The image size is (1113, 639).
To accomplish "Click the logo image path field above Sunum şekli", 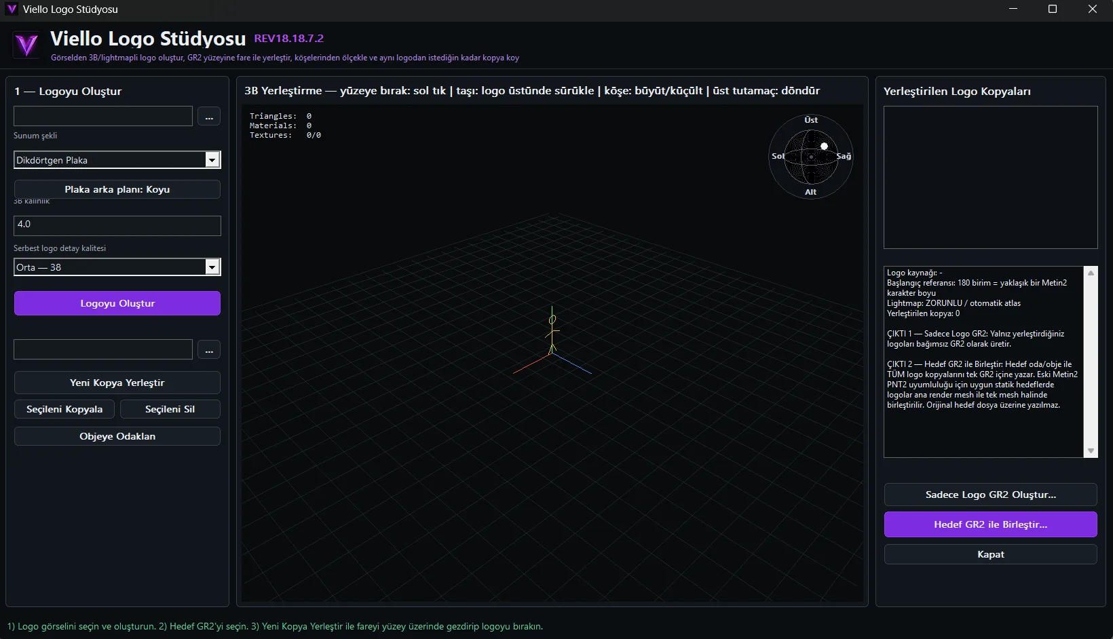I will coord(103,116).
